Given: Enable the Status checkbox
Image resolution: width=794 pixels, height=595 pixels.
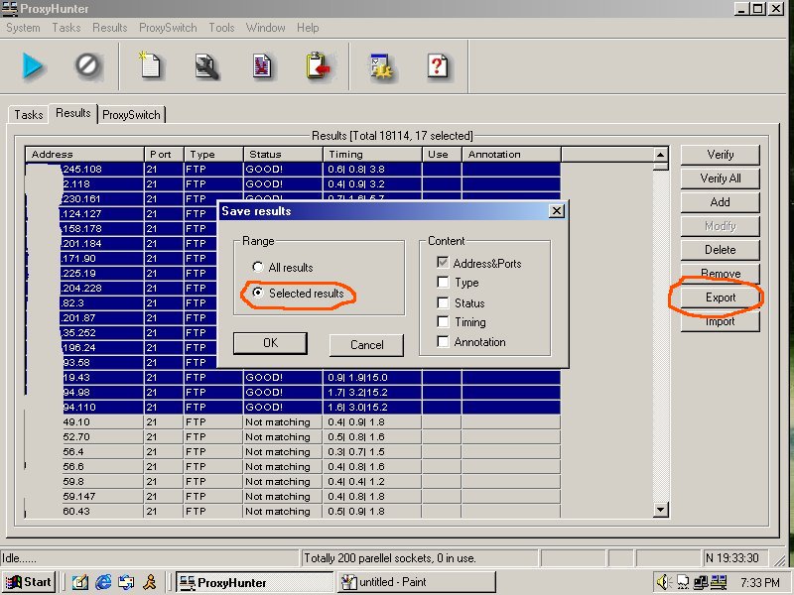Looking at the screenshot, I should [443, 302].
